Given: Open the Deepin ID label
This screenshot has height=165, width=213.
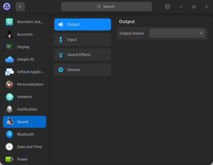Looking at the screenshot, I should pyautogui.click(x=25, y=59).
